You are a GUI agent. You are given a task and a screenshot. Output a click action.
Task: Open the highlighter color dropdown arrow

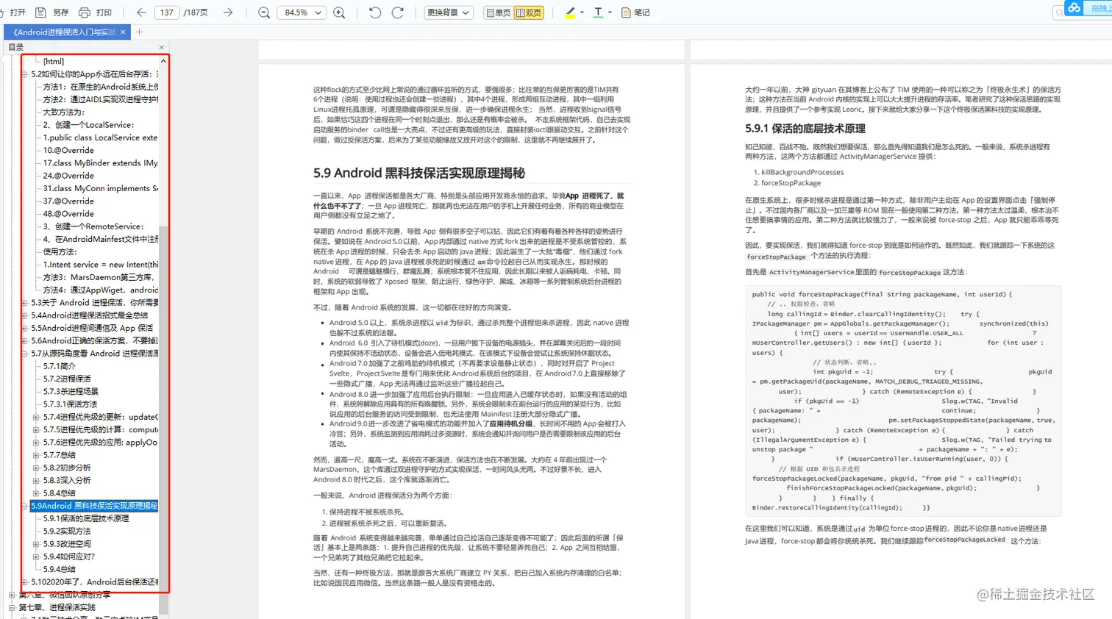[582, 12]
